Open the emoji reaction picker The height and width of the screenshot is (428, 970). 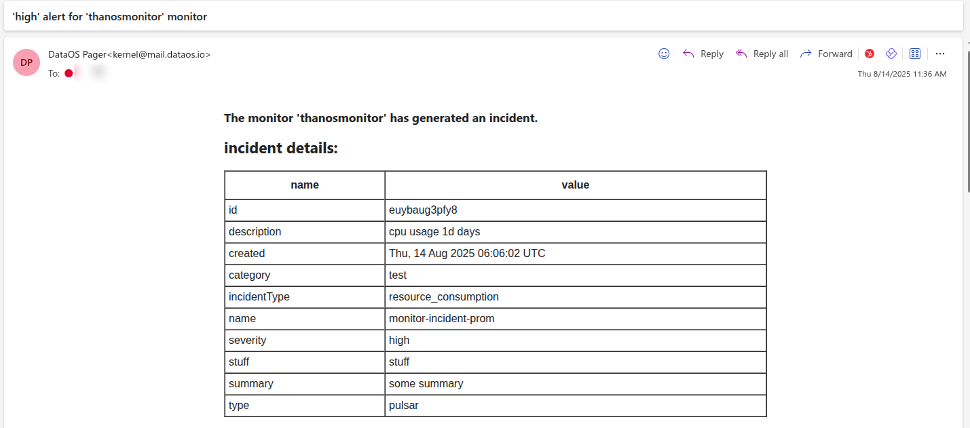[664, 54]
